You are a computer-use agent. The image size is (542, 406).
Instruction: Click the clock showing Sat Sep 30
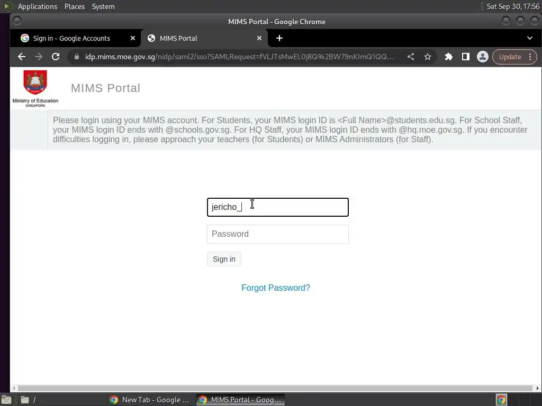click(x=513, y=6)
